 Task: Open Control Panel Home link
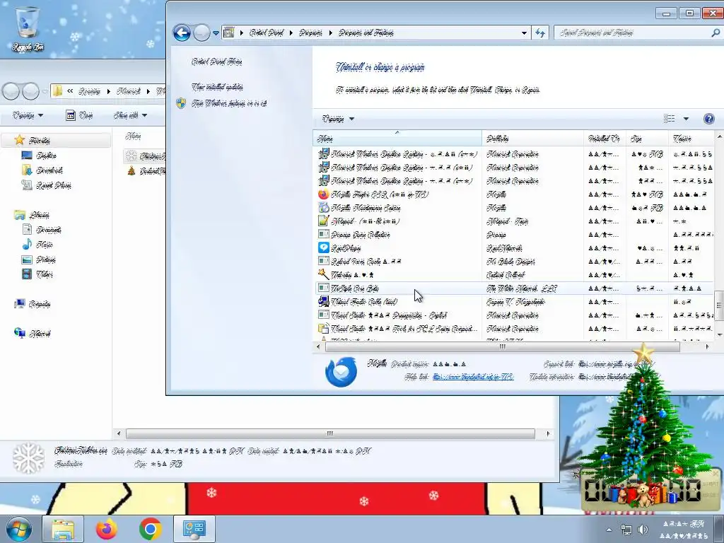[x=216, y=62]
